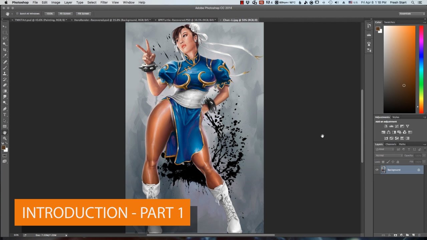The image size is (427, 240).
Task: Create a new group folder icon
Action: (x=407, y=235)
